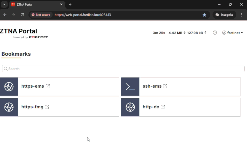Click the https-ems bookmark link
The height and width of the screenshot is (153, 247).
click(33, 86)
